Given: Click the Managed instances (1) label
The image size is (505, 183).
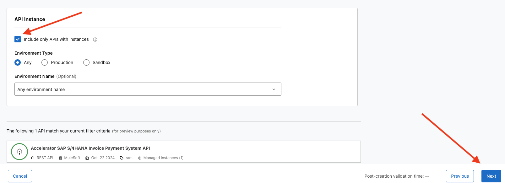Looking at the screenshot, I should (163, 158).
